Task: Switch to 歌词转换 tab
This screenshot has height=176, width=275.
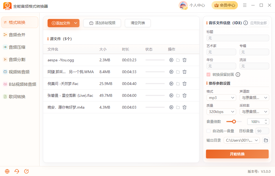Action: (20, 97)
